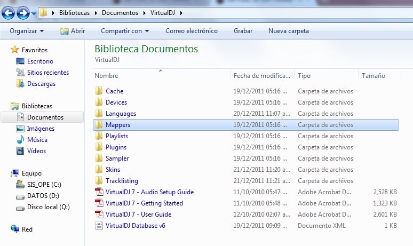Click the Cache folder icon

point(99,91)
